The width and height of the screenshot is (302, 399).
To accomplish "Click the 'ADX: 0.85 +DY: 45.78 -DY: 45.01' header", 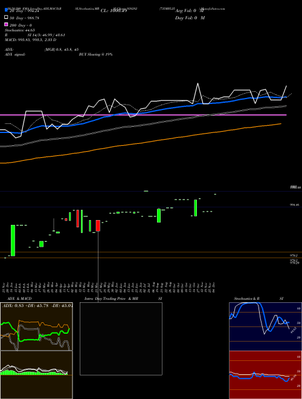I will tap(37, 305).
